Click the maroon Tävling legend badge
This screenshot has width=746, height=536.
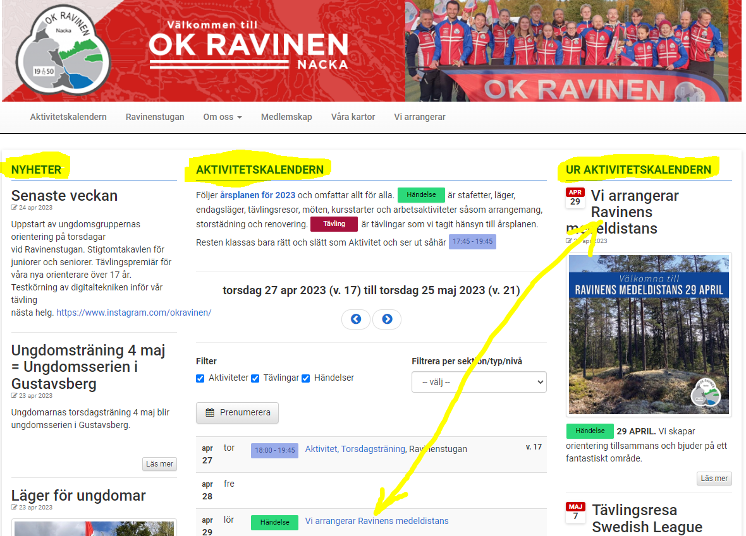click(x=334, y=224)
